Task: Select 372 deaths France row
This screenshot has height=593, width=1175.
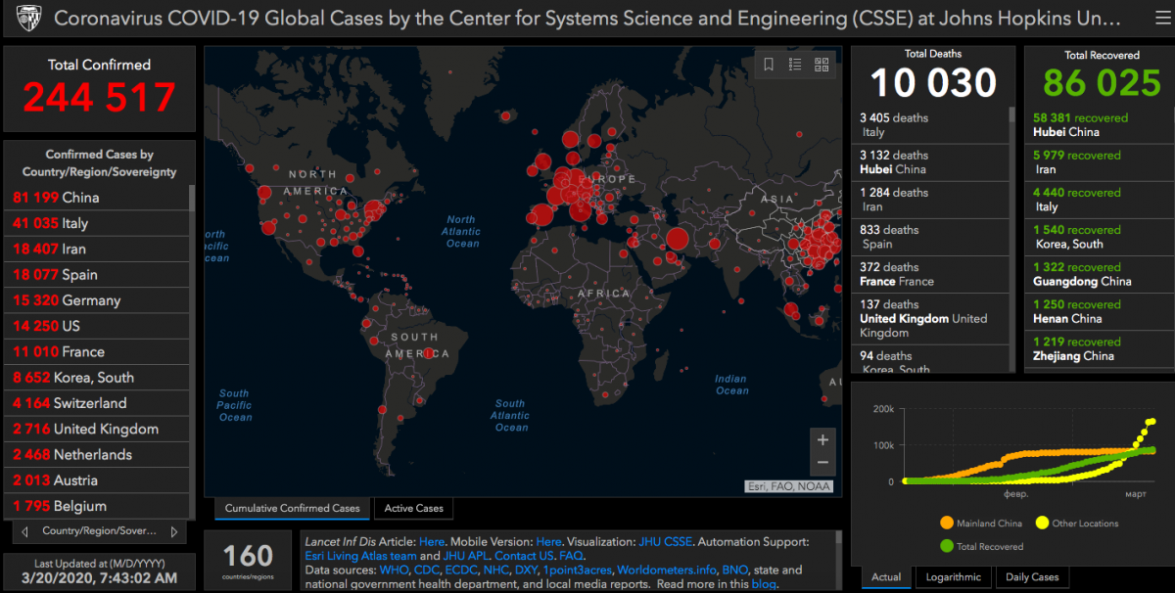Action: coord(929,274)
